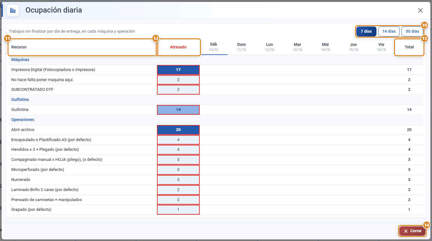432x241 pixels.
Task: Open the 20 overdue cell for Abrir archivo
Action: pos(178,130)
